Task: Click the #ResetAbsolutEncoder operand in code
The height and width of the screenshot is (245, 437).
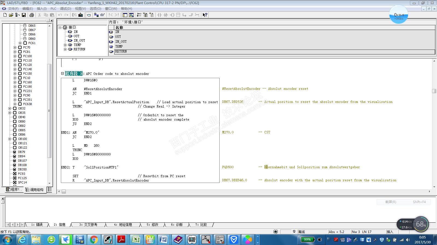Action: point(103,89)
